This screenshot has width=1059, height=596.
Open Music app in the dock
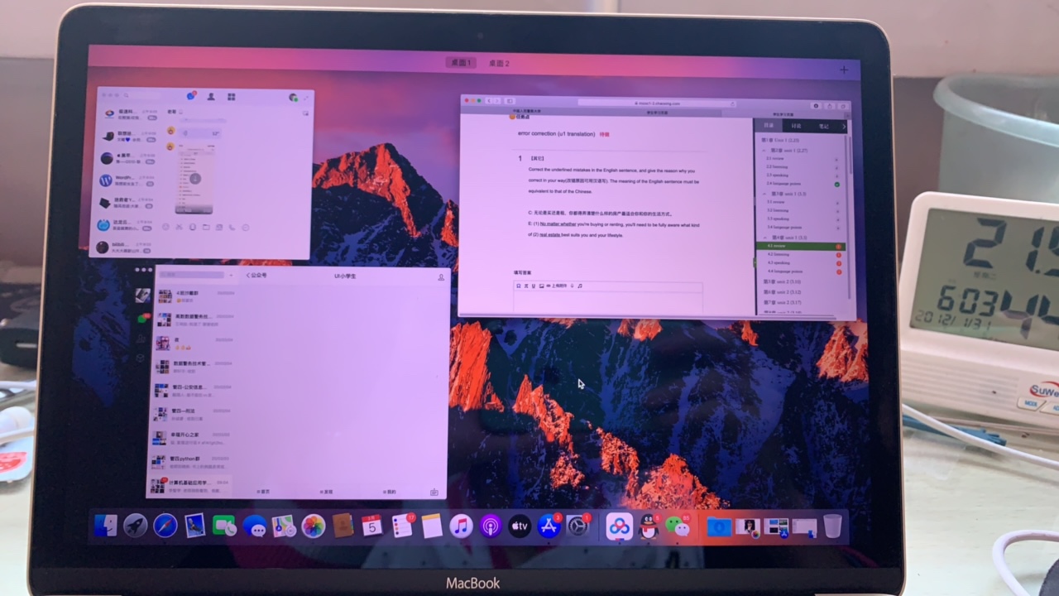click(461, 526)
